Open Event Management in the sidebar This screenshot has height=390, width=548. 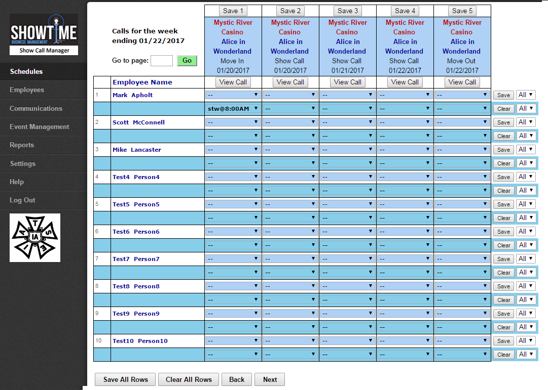click(40, 126)
